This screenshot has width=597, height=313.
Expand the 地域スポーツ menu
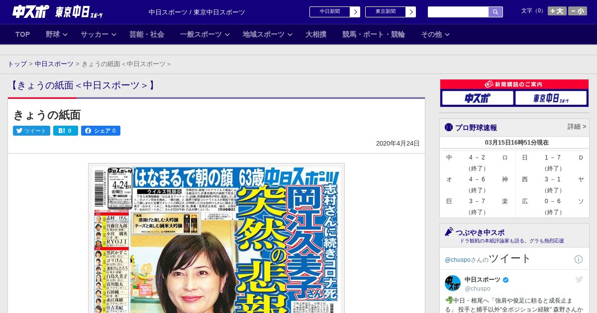(x=267, y=34)
